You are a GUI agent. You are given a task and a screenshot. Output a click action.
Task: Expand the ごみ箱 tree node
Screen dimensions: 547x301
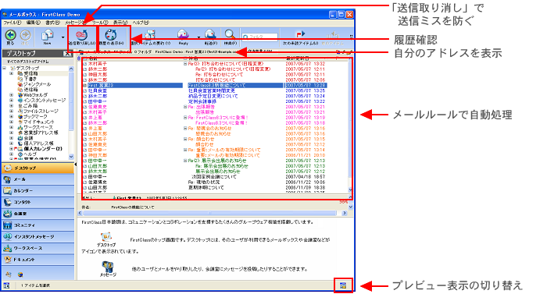(12, 106)
